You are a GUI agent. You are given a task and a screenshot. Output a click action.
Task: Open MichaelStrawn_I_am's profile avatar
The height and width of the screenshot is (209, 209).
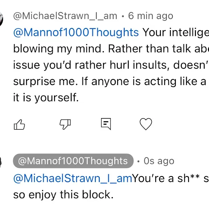pyautogui.click(x=1, y=19)
